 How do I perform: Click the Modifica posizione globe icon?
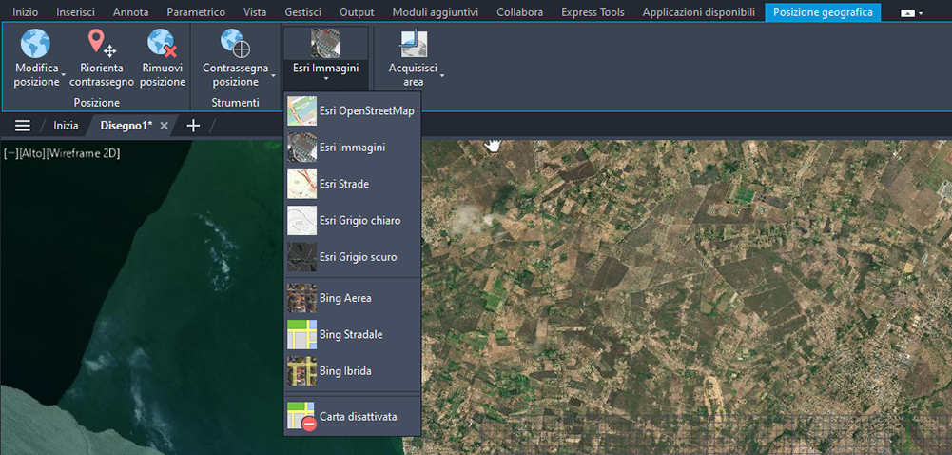coord(35,44)
